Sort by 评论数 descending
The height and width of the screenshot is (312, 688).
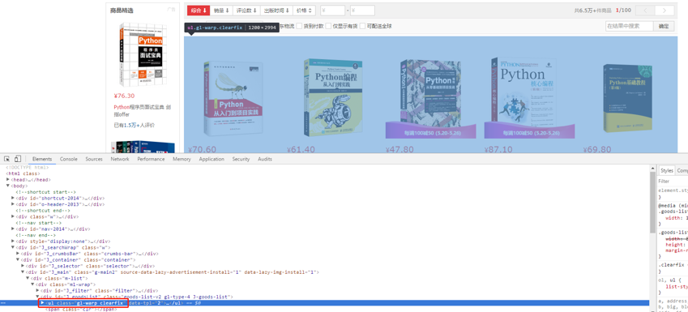[246, 11]
